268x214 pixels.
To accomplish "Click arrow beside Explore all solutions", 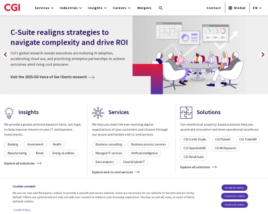I will click(214, 167).
